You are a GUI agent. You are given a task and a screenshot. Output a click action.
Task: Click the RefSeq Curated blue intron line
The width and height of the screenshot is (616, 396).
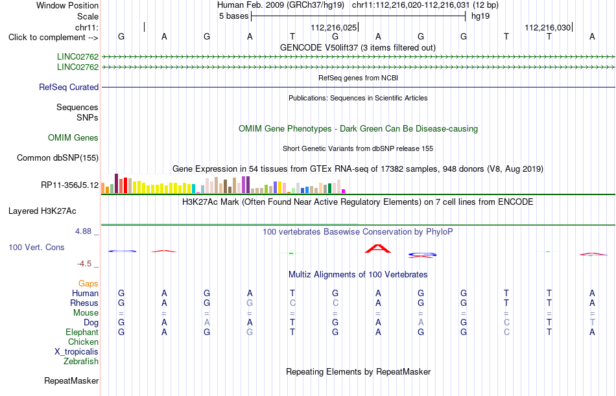click(x=358, y=87)
